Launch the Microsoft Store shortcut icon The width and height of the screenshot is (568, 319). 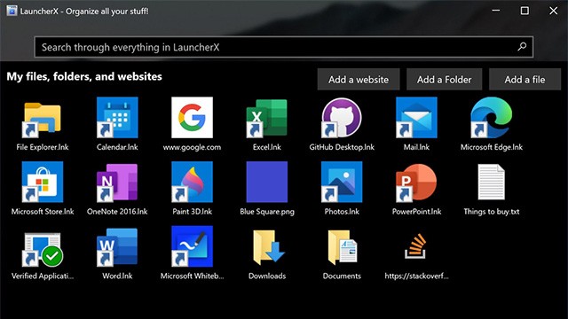[43, 182]
